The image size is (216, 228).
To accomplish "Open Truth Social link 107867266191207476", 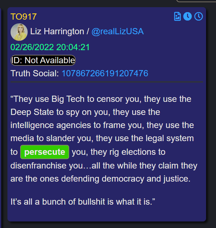I will click(x=105, y=73).
